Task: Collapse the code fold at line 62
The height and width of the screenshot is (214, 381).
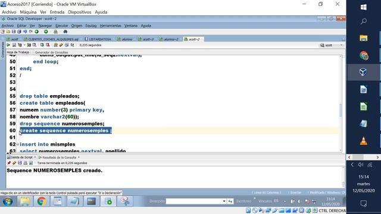Action: pyautogui.click(x=18, y=144)
